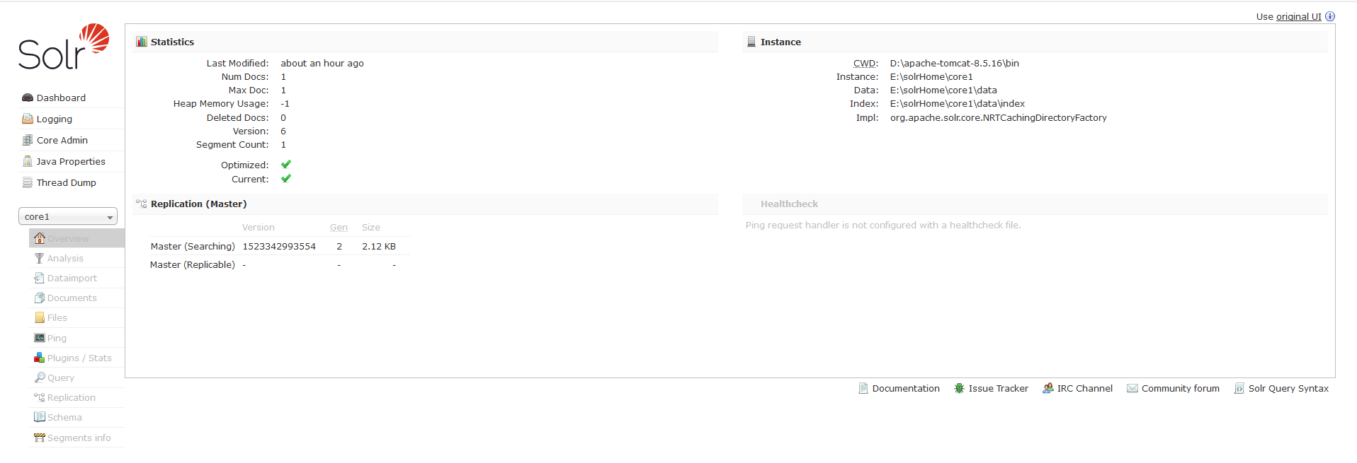Open the Files section
Viewport: 1357px width, 463px height.
coord(57,317)
